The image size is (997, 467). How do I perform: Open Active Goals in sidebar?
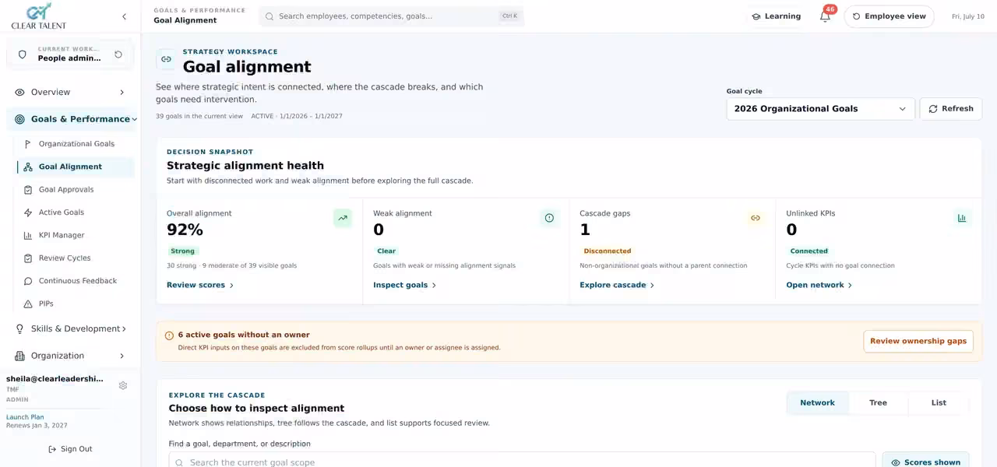pyautogui.click(x=76, y=212)
